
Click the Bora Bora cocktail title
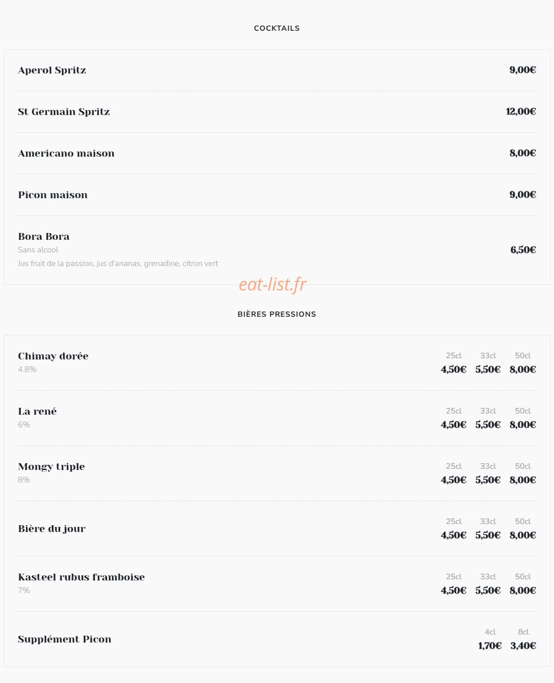pyautogui.click(x=43, y=236)
